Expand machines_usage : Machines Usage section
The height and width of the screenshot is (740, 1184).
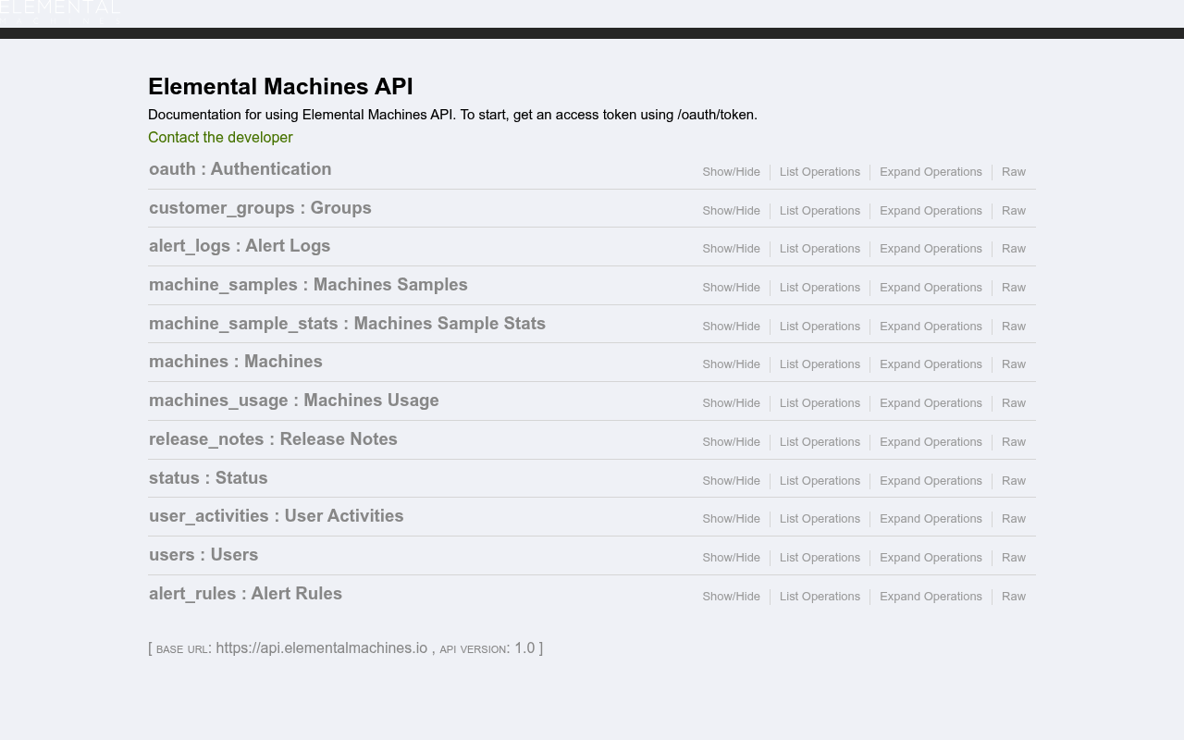(x=294, y=401)
